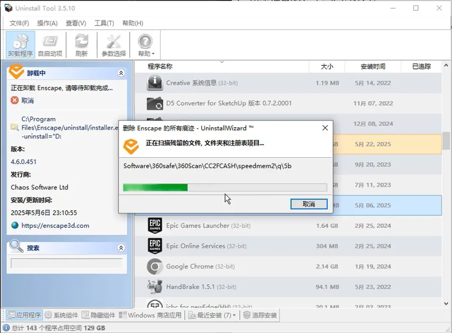Click the magnifier icon in 搜索 panel

click(x=16, y=246)
